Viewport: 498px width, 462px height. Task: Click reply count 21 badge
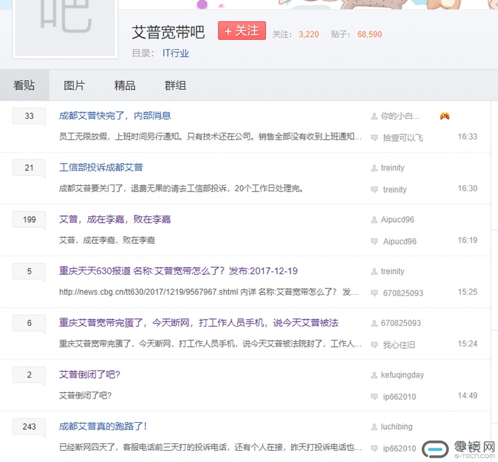[x=29, y=168]
